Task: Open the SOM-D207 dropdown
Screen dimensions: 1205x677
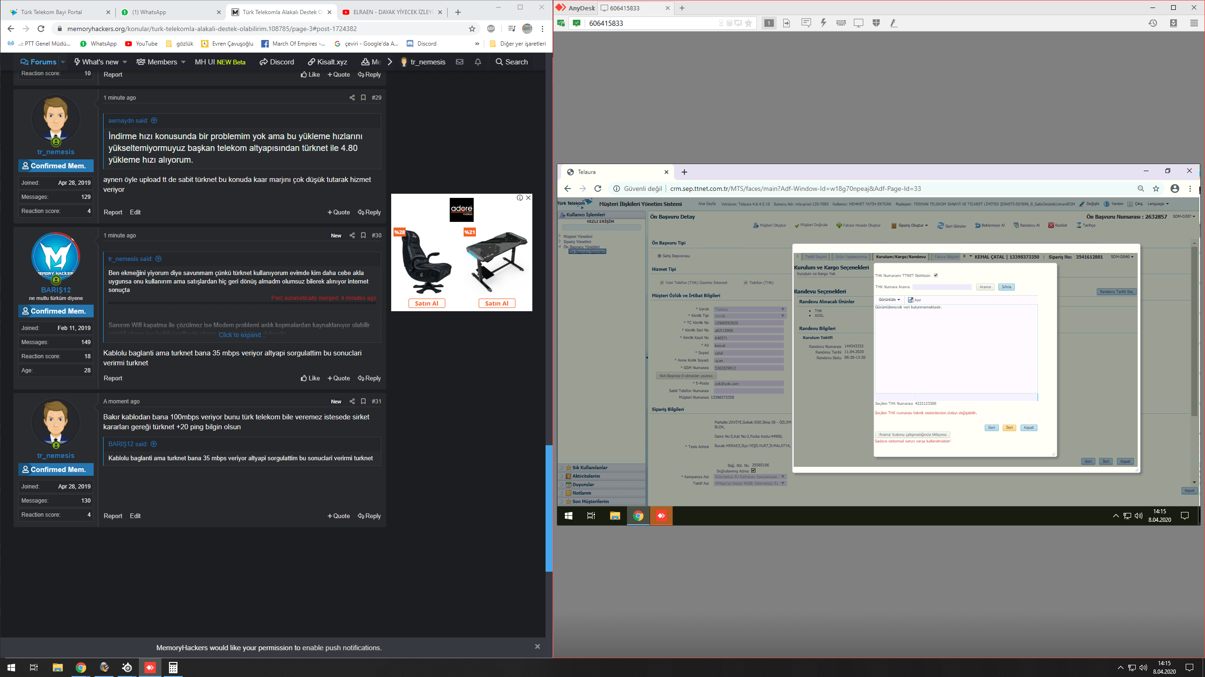Action: 1184,217
